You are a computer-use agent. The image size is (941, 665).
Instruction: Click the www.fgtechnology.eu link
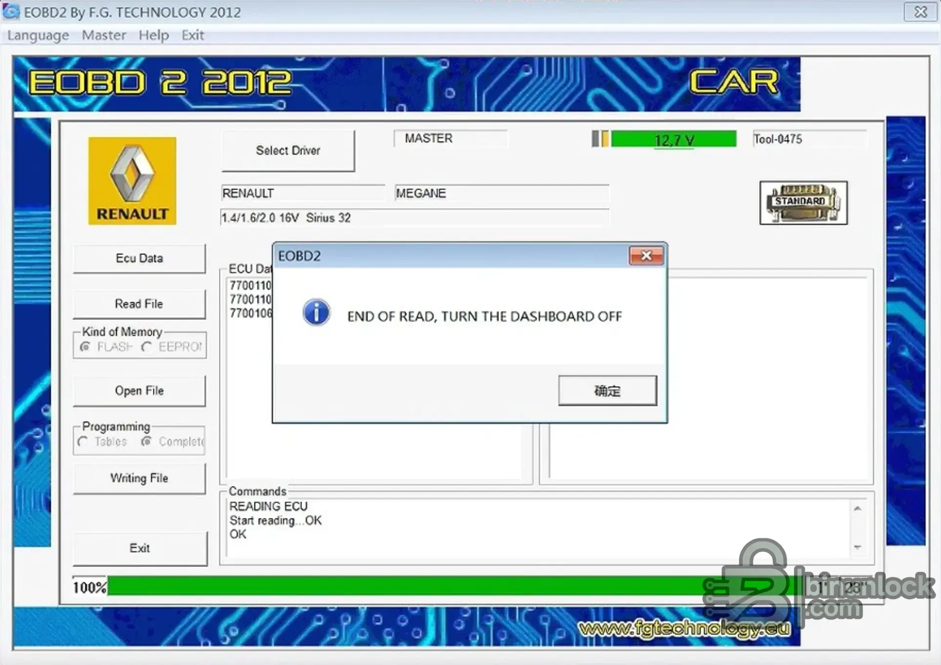point(684,629)
